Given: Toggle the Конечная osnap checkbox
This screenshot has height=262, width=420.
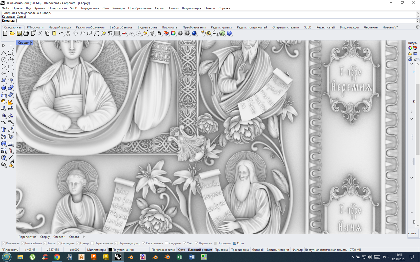Looking at the screenshot, I should [4, 243].
